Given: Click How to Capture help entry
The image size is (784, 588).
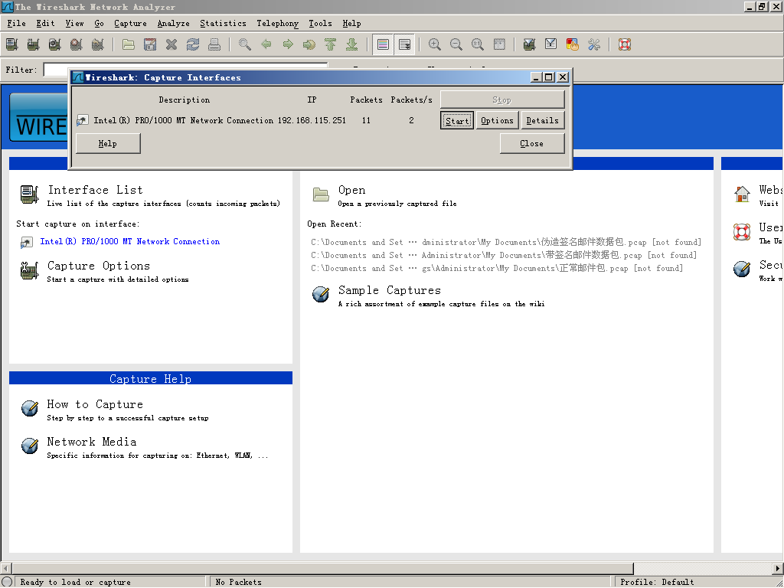Looking at the screenshot, I should point(95,404).
